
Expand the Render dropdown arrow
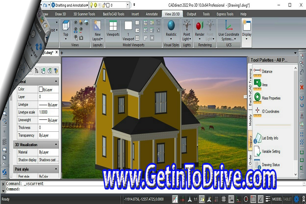(x=200, y=39)
